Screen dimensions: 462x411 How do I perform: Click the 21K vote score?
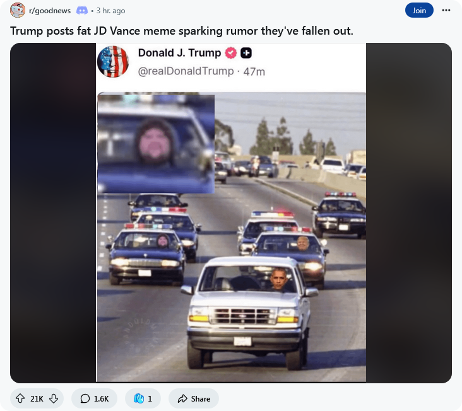(37, 398)
